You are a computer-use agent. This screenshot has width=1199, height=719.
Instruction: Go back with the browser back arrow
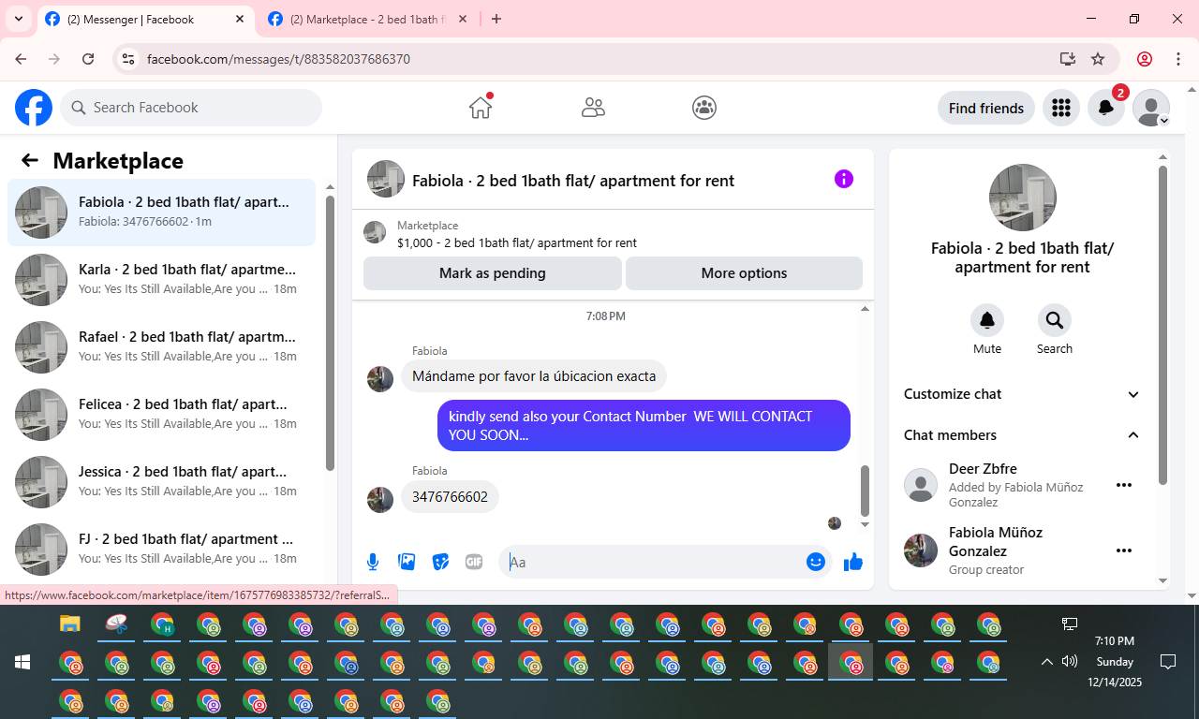click(x=21, y=59)
